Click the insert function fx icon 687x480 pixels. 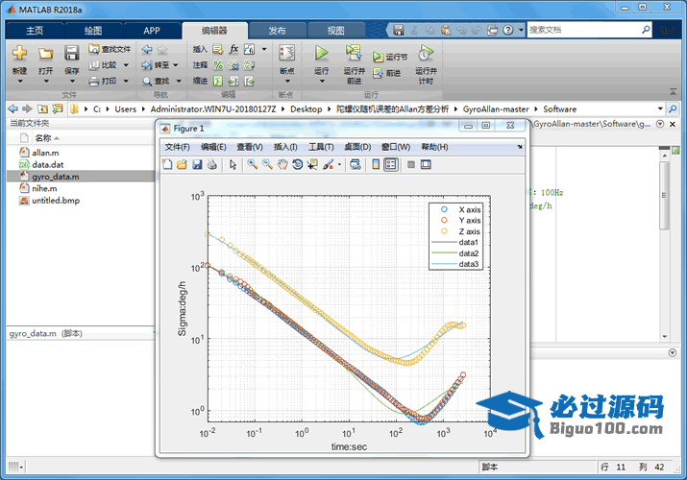(x=234, y=49)
